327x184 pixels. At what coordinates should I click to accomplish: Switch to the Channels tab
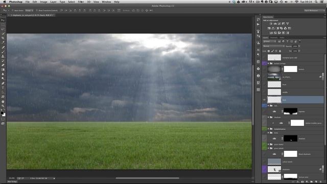274,37
